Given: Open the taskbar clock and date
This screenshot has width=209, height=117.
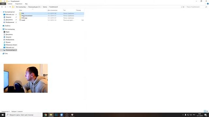Looking at the screenshot, I should (x=200, y=115).
